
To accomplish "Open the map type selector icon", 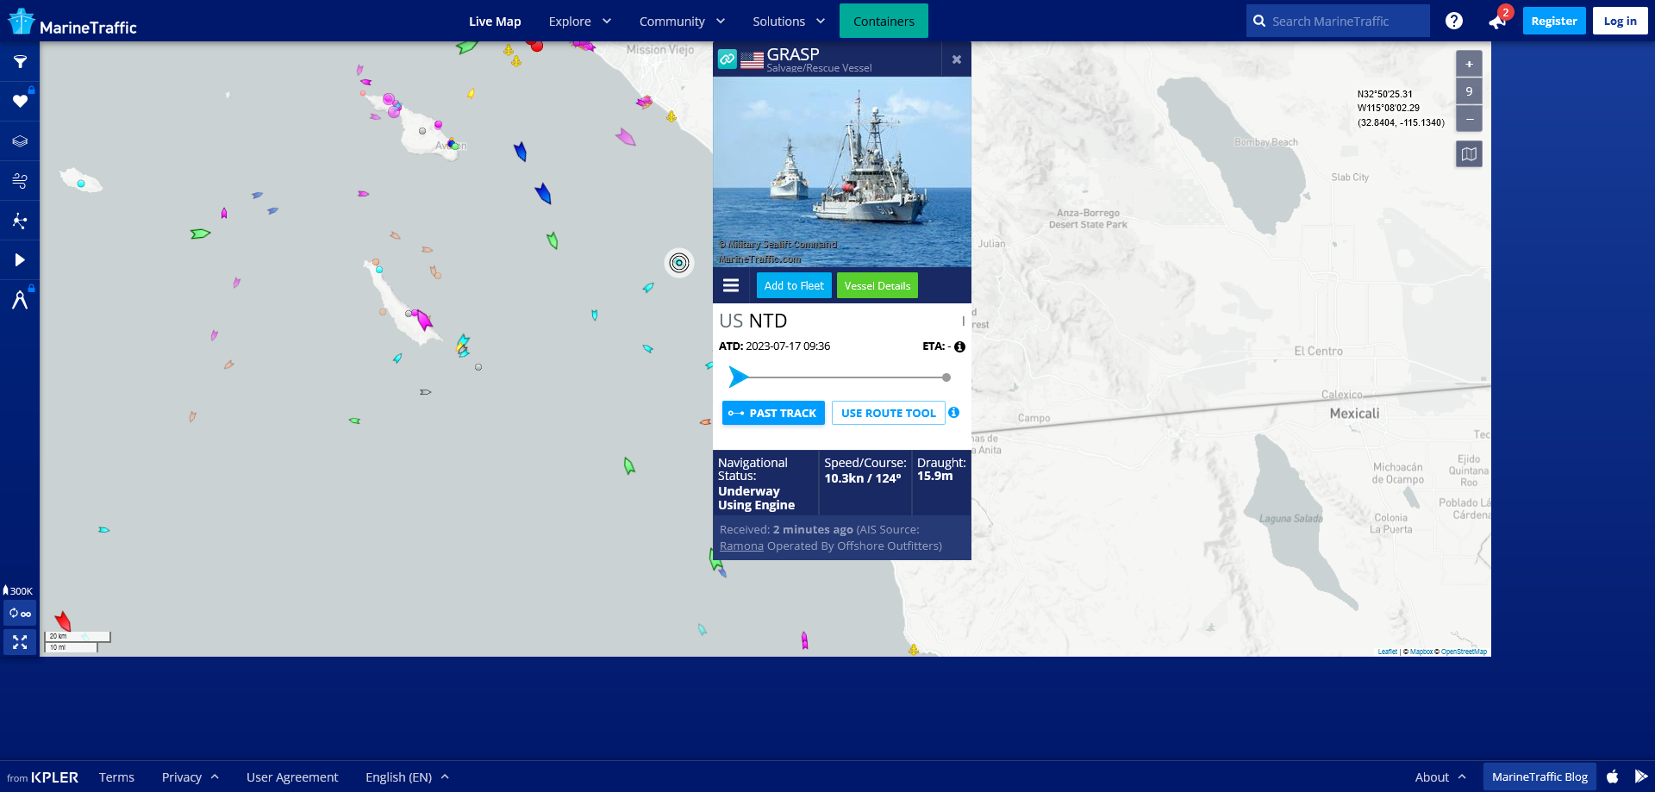I will point(1469,154).
